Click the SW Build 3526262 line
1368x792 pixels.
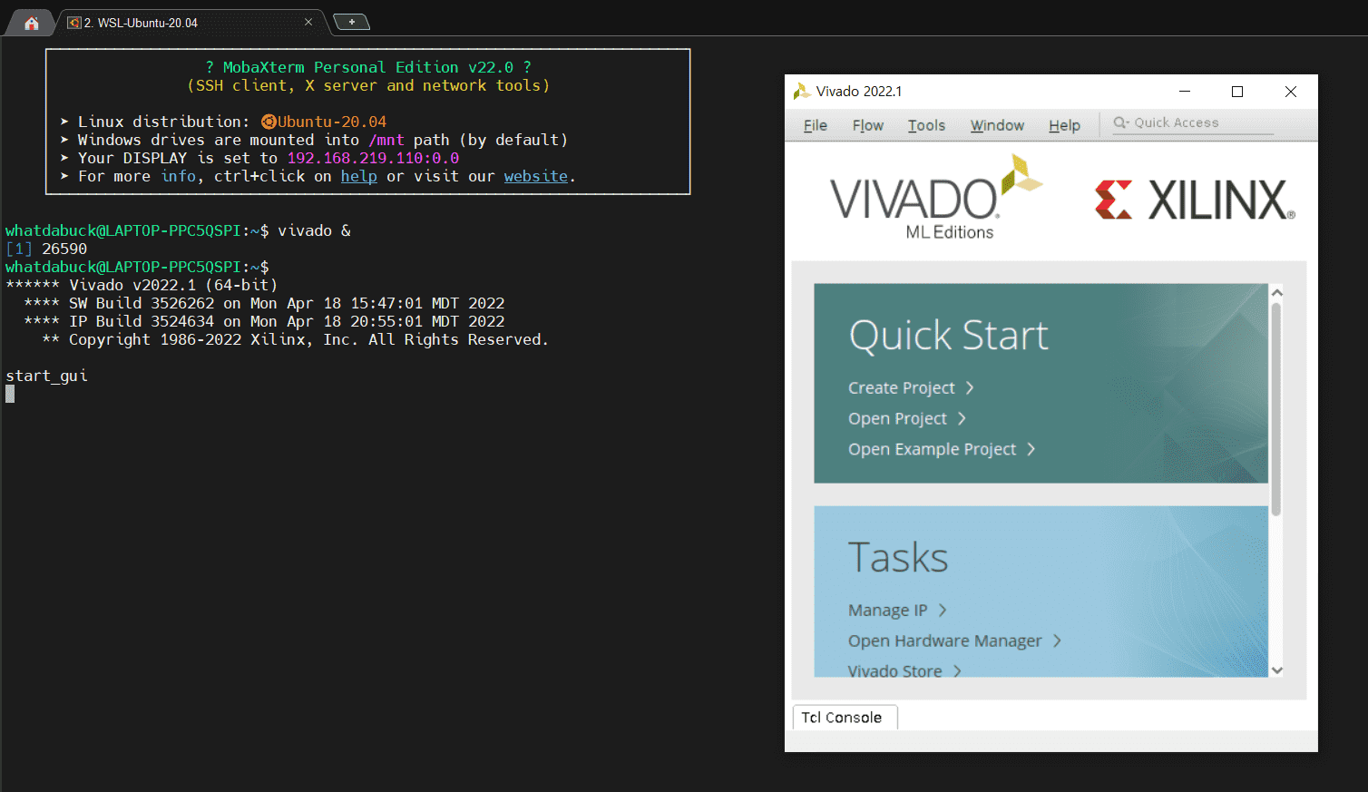click(x=264, y=303)
